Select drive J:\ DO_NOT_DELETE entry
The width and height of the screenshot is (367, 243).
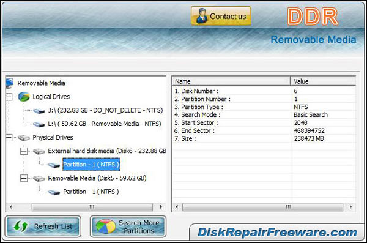coord(105,110)
